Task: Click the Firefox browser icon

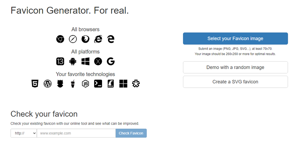Action: pyautogui.click(x=85, y=39)
